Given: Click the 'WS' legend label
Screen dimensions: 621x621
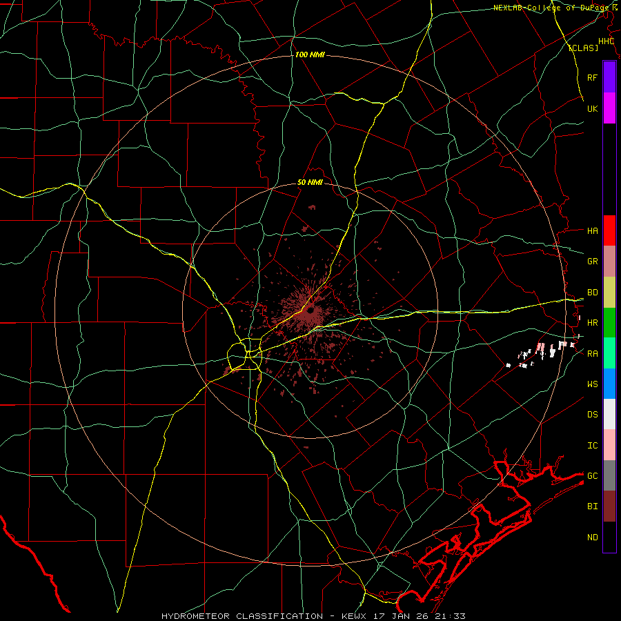Looking at the screenshot, I should pos(592,384).
